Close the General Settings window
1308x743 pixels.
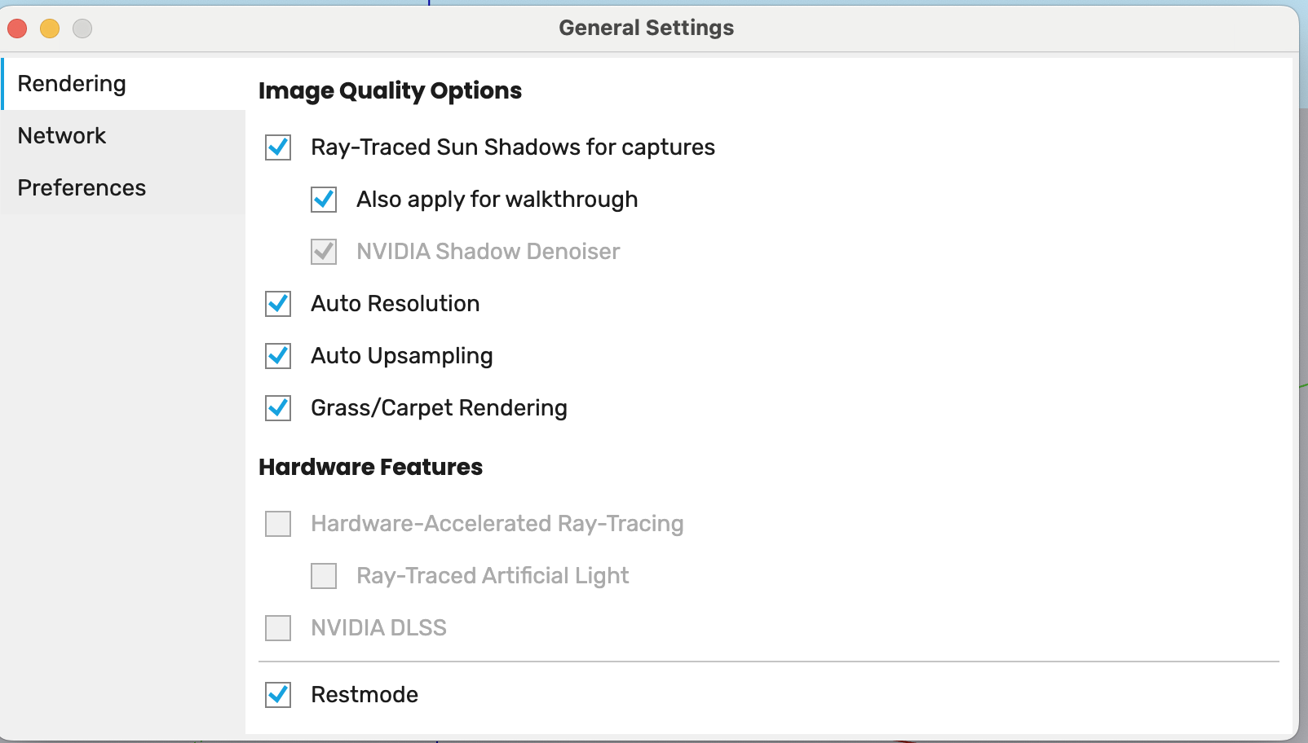(x=17, y=29)
